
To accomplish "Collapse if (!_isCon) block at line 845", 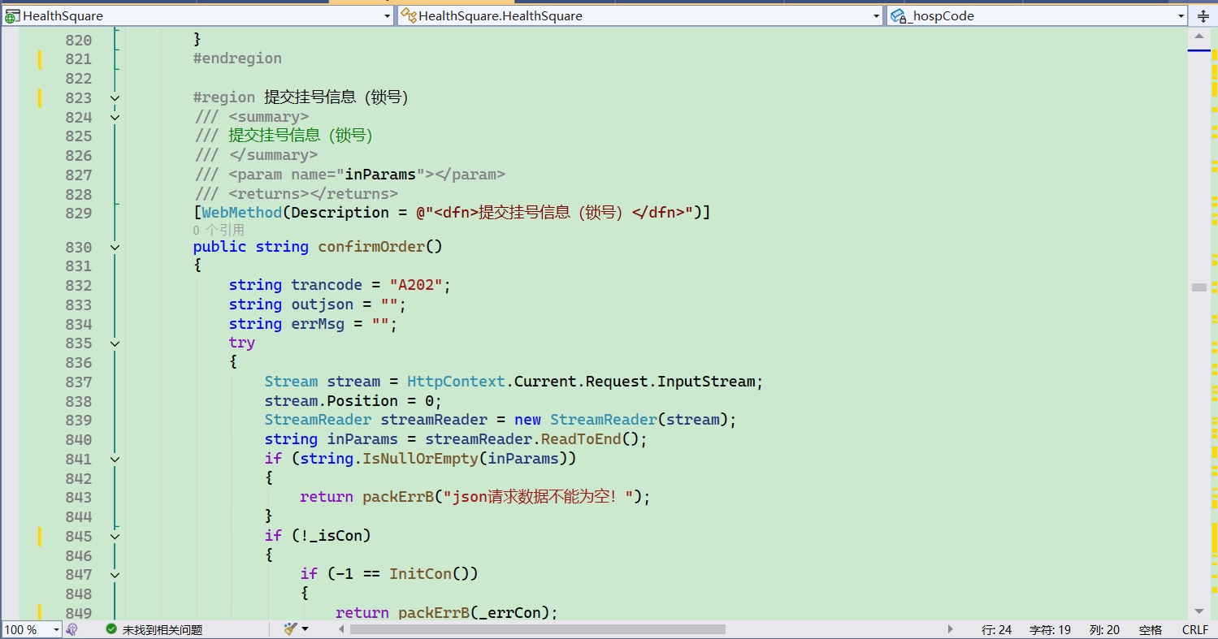I will (x=115, y=536).
